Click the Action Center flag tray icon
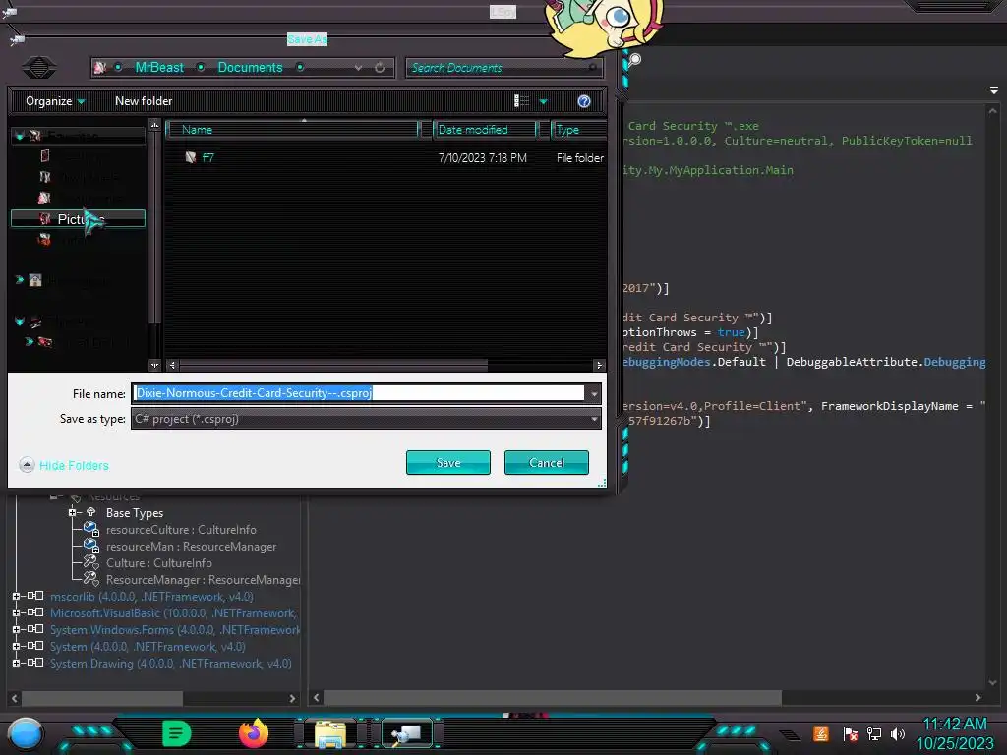 (x=851, y=733)
